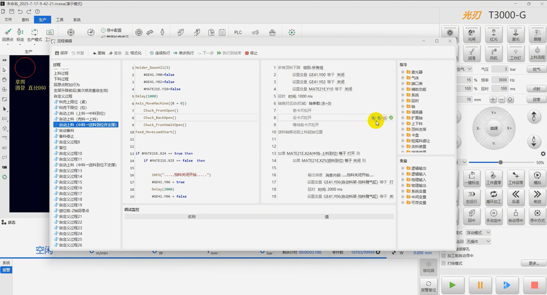Open the jog panel gear settings icon

click(543, 154)
